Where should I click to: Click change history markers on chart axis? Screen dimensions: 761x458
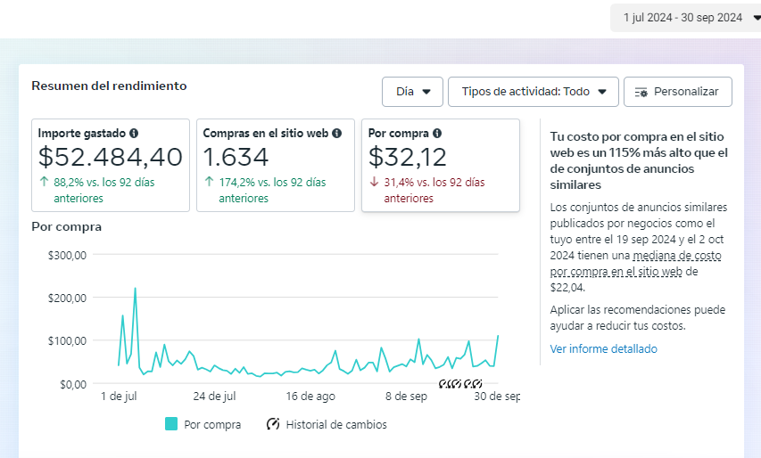(x=460, y=384)
